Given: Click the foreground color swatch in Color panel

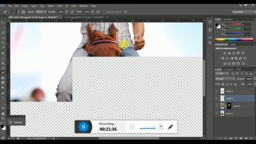Looking at the screenshot, I should (x=217, y=25).
